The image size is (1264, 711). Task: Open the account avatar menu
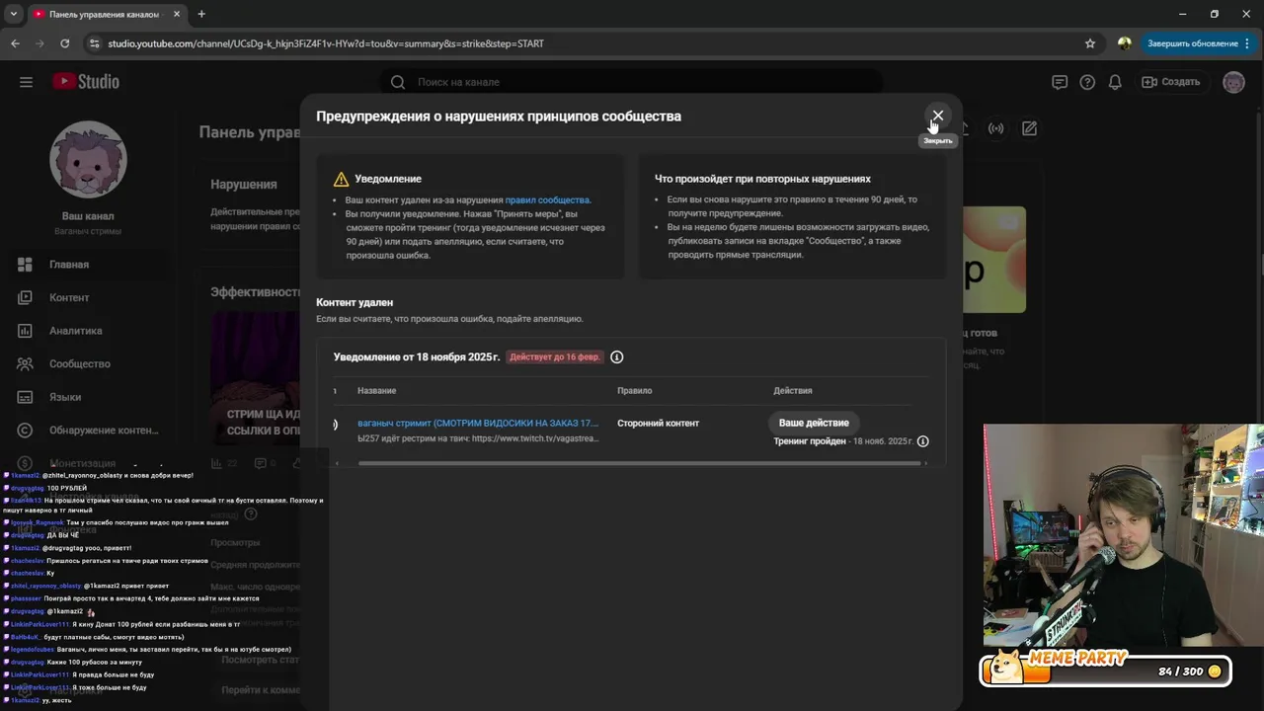(x=1233, y=82)
